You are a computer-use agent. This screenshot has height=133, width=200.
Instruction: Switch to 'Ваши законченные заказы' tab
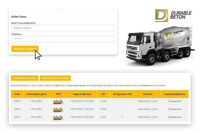pyautogui.click(x=55, y=78)
